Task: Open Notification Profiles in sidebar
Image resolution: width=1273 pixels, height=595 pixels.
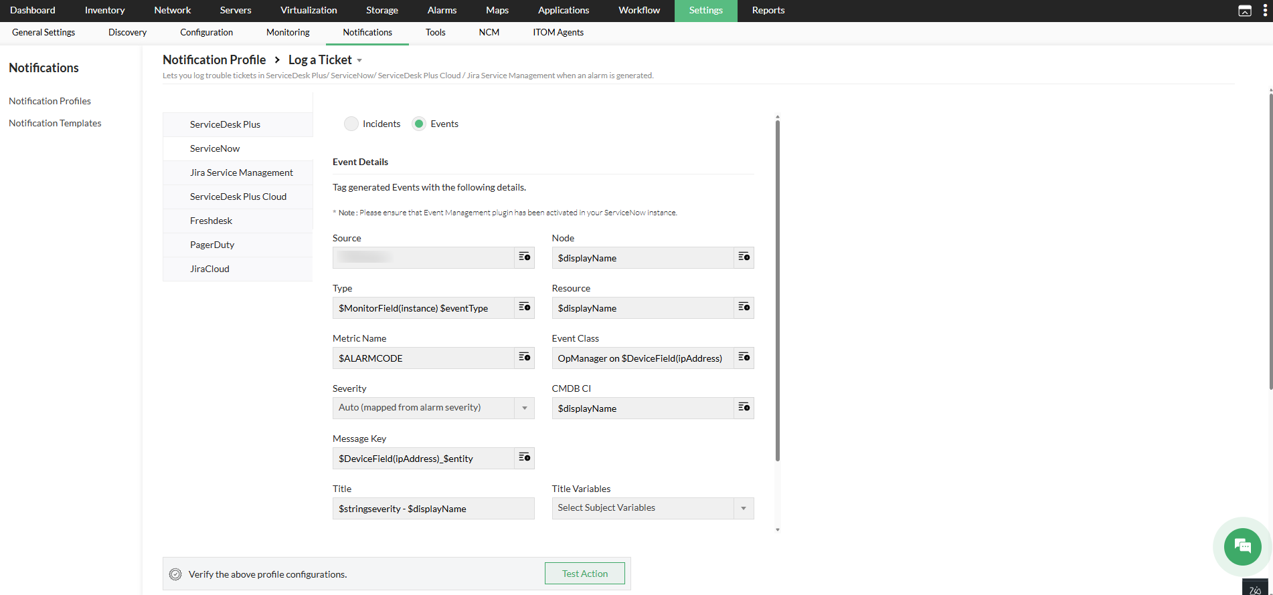Action: click(50, 101)
